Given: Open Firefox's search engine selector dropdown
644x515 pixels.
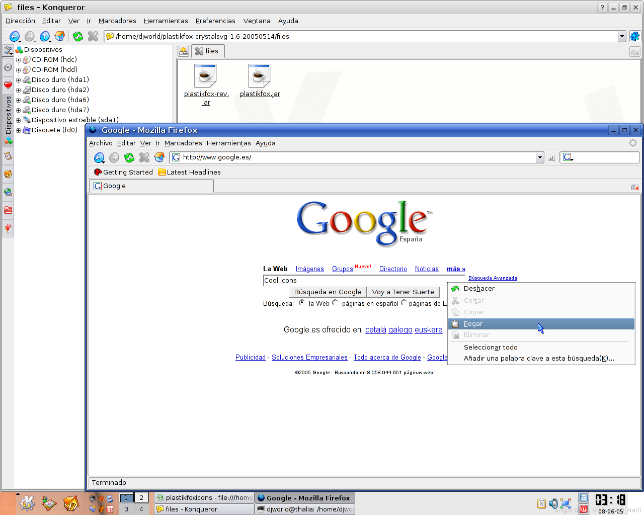Looking at the screenshot, I should pyautogui.click(x=568, y=157).
